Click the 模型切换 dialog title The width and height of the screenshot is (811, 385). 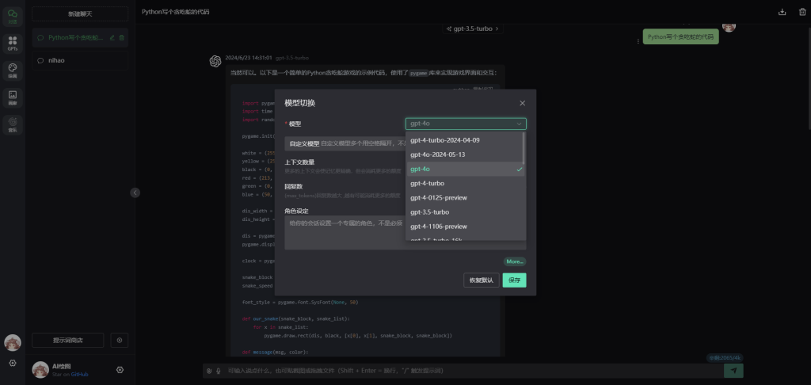tap(300, 103)
